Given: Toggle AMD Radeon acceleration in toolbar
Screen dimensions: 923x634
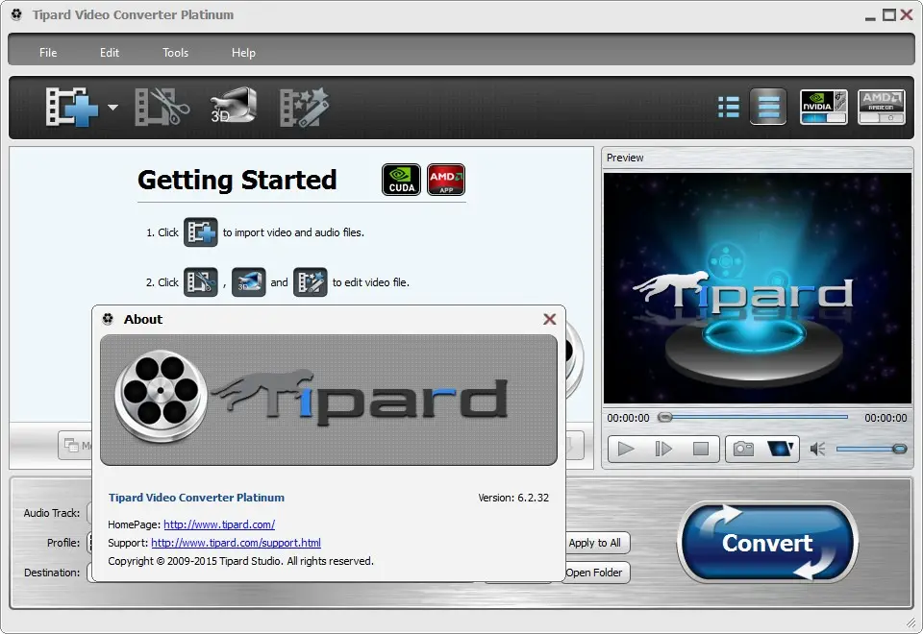Looking at the screenshot, I should [x=882, y=107].
